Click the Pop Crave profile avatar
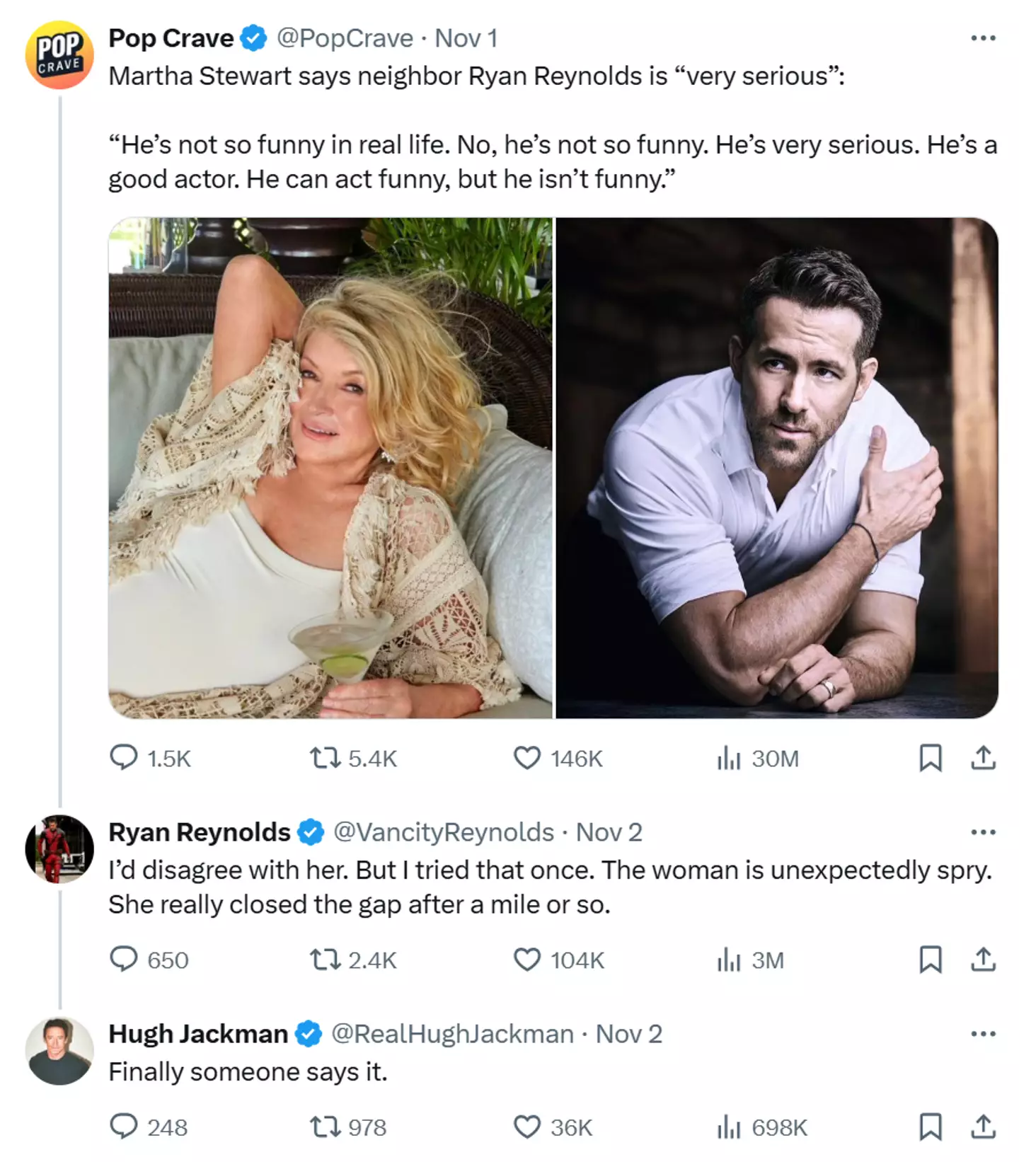Image resolution: width=1019 pixels, height=1162 pixels. click(59, 55)
